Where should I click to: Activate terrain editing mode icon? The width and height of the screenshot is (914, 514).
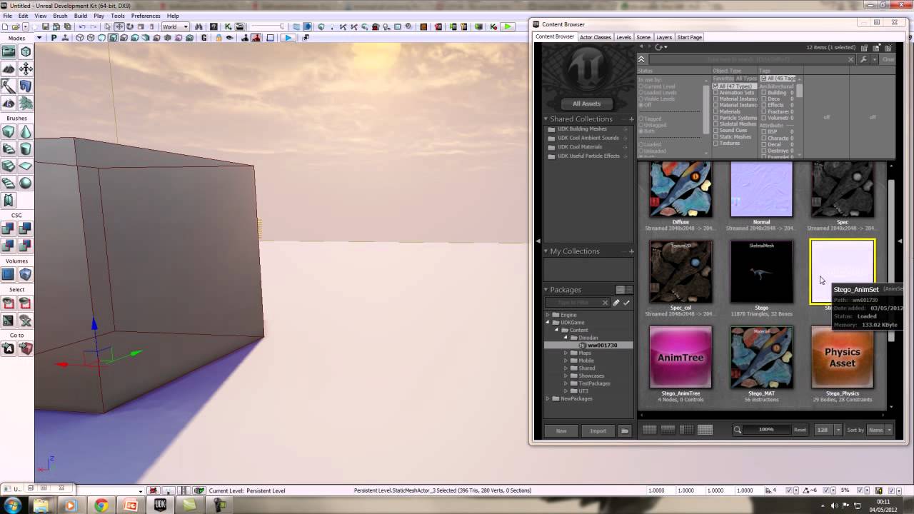[x=9, y=69]
